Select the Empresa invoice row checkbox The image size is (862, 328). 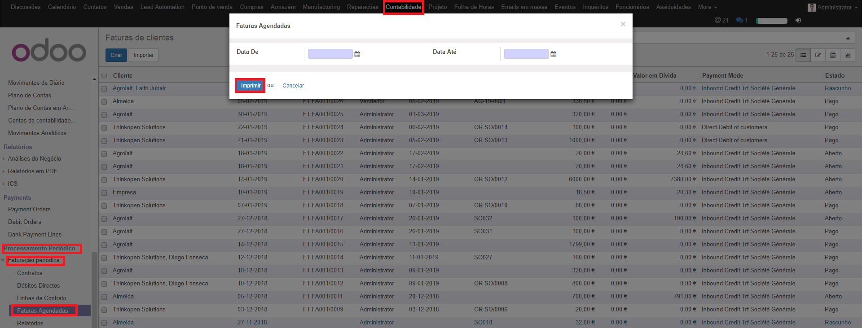104,193
